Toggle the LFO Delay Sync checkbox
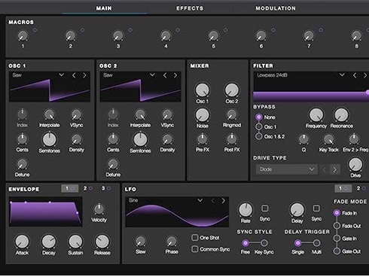 coord(316,209)
